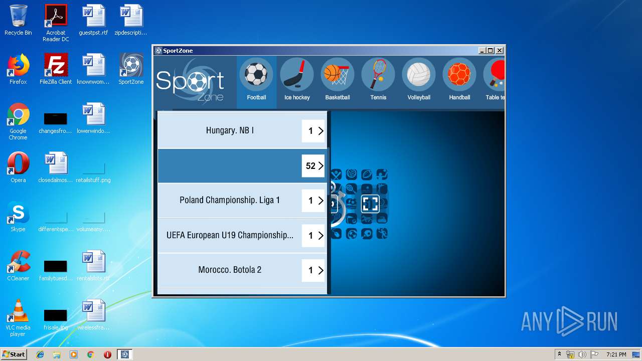The width and height of the screenshot is (642, 361).
Task: Open Opera desktop shortcut
Action: [x=18, y=167]
